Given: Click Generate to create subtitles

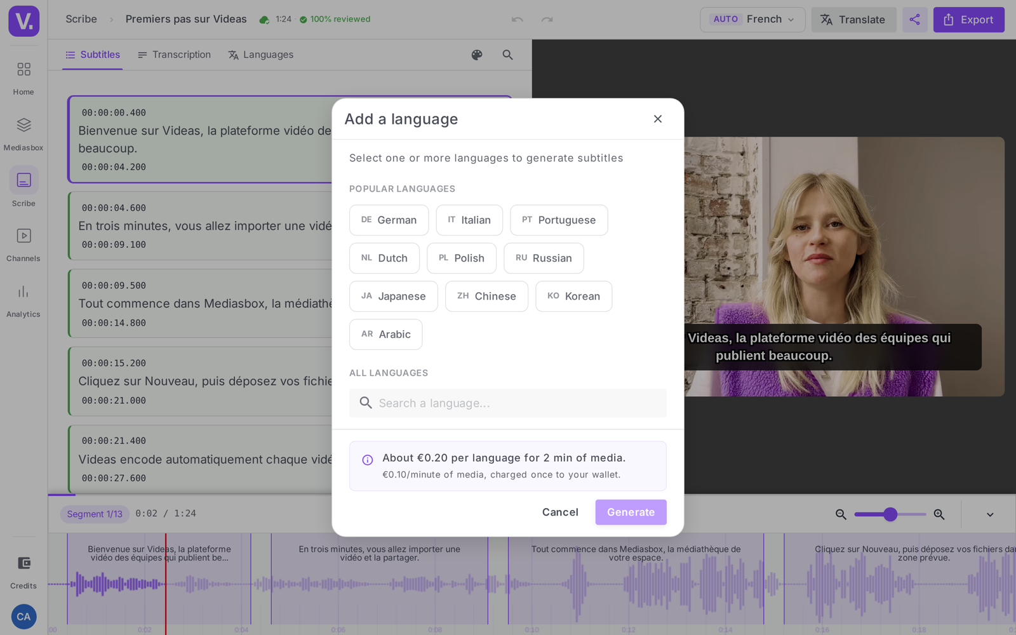Looking at the screenshot, I should point(631,512).
